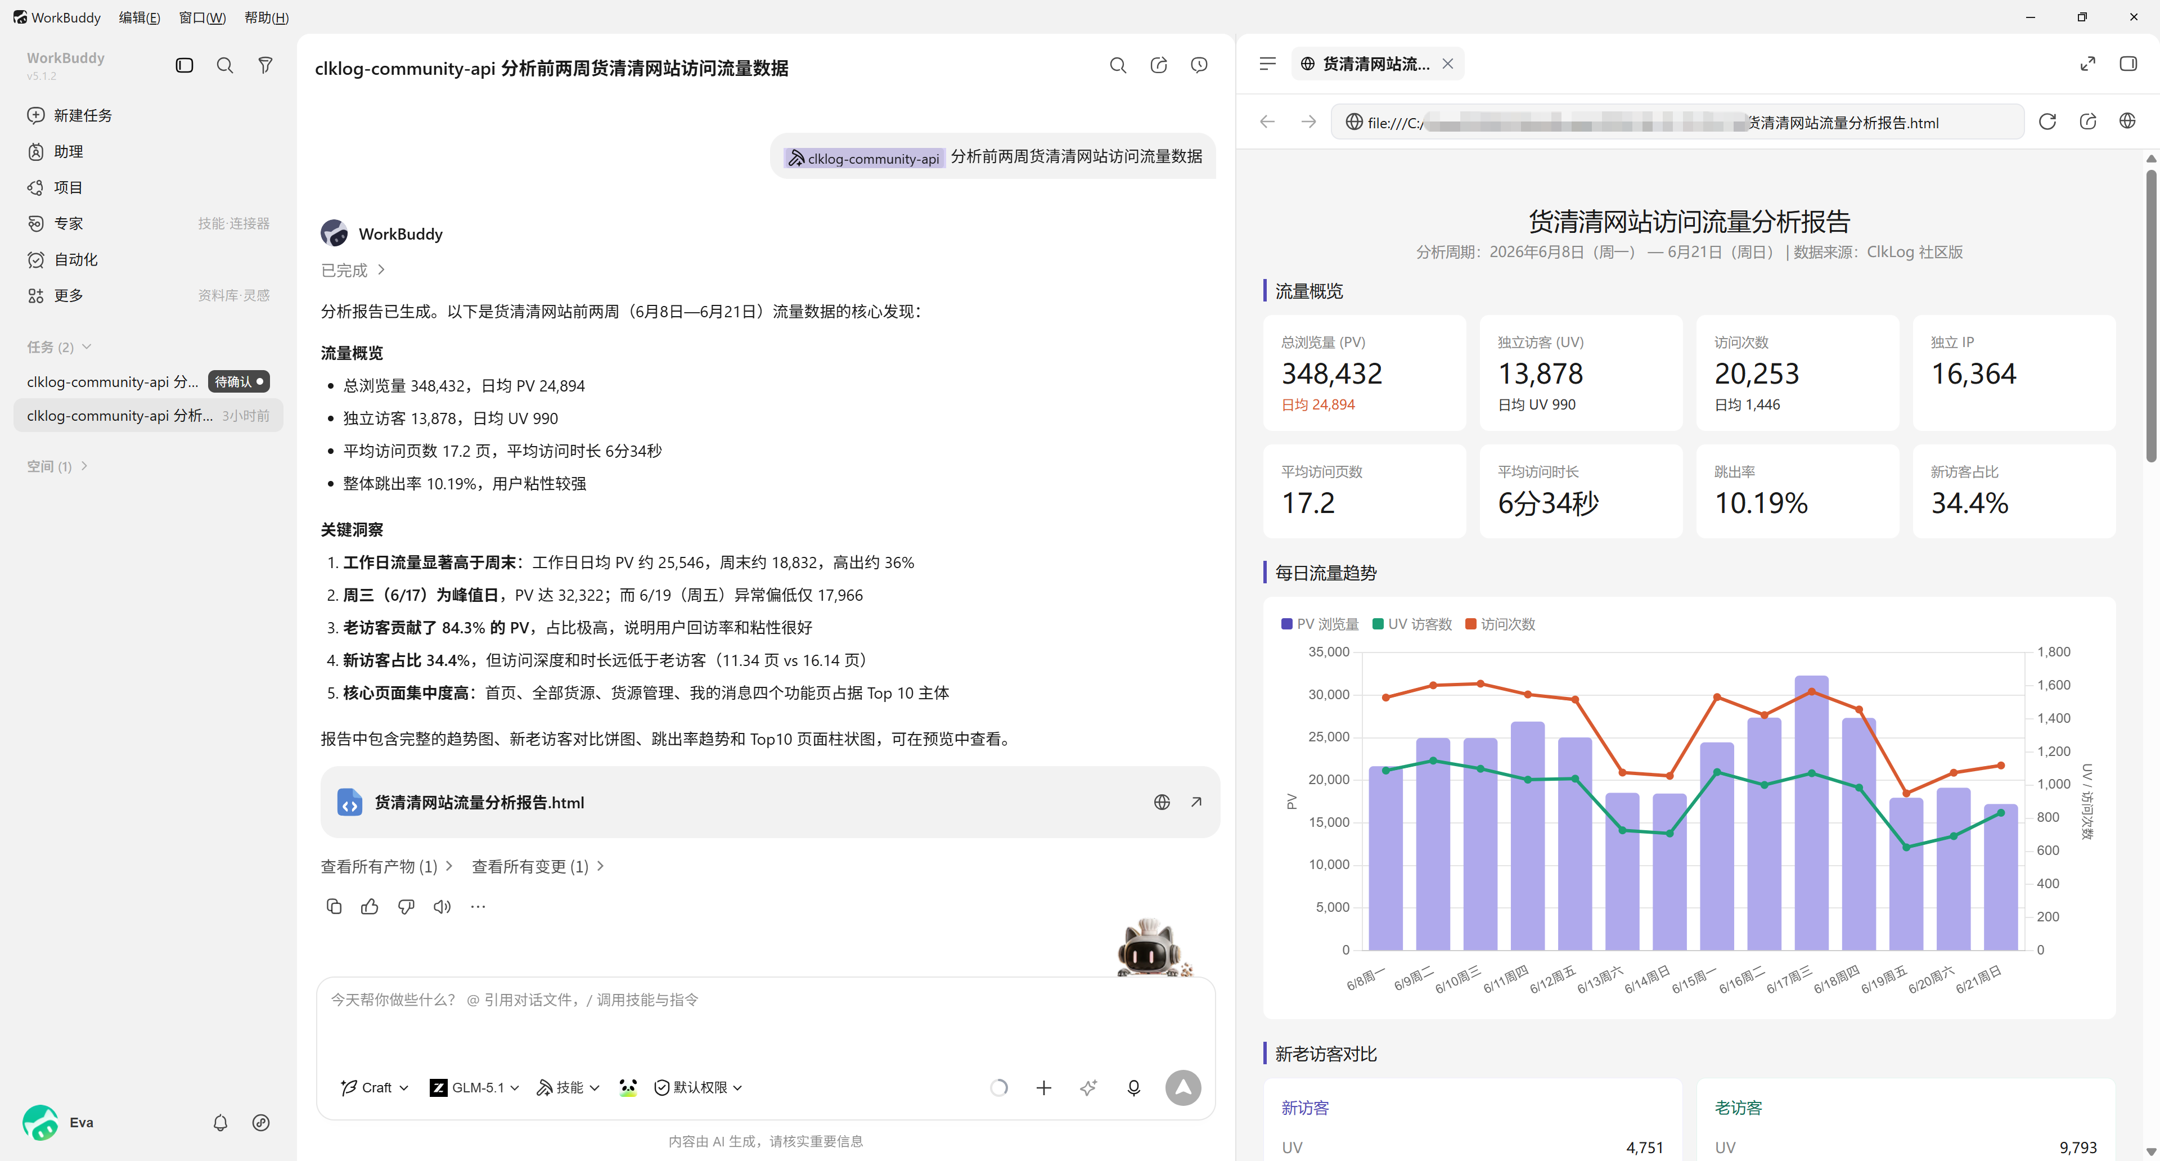Click the compass icon beside the bell
Viewport: 2160px width, 1161px height.
pos(261,1123)
